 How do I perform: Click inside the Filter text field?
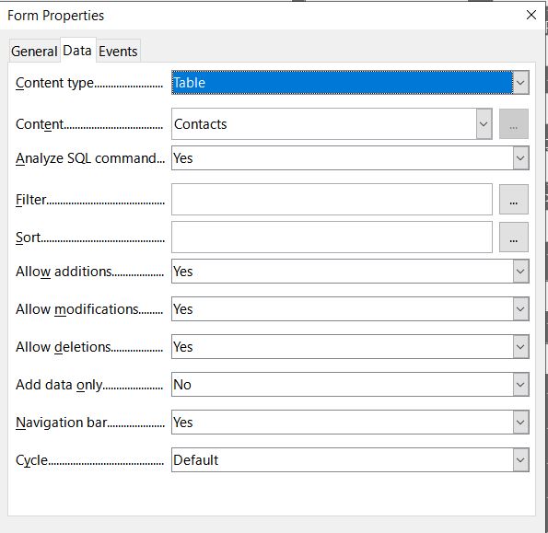(x=332, y=200)
